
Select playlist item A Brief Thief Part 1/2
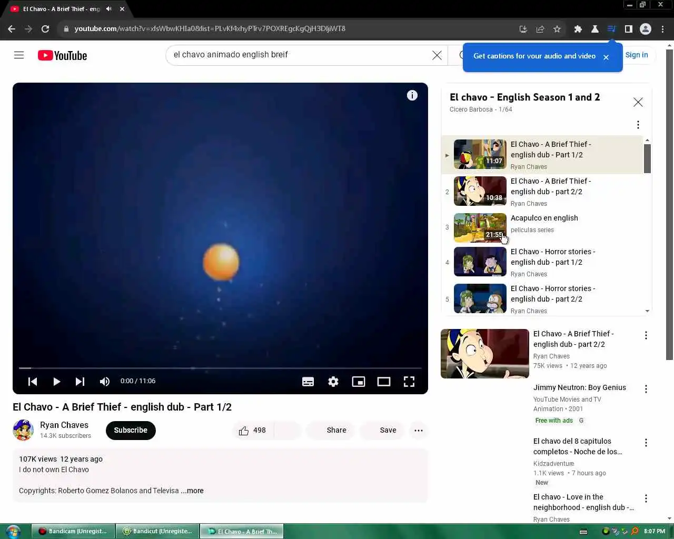(x=542, y=155)
